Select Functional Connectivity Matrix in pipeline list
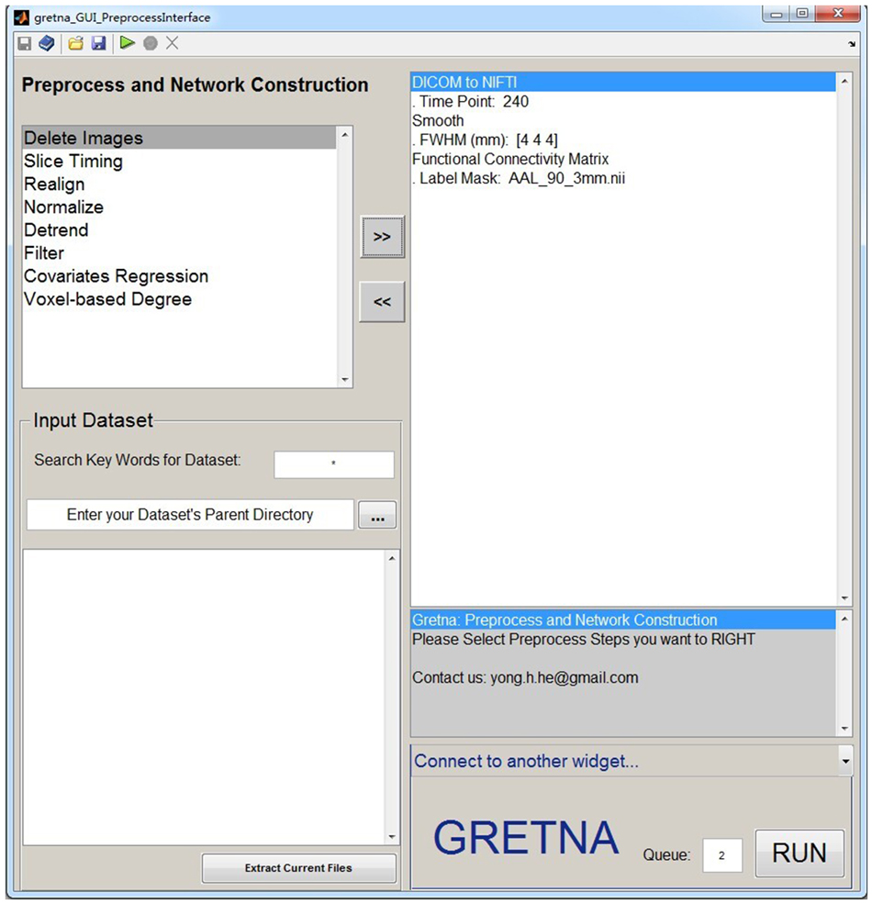This screenshot has width=872, height=904. pos(623,159)
